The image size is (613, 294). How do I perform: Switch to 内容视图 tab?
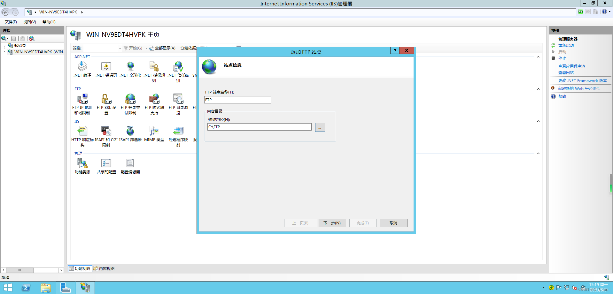click(104, 269)
